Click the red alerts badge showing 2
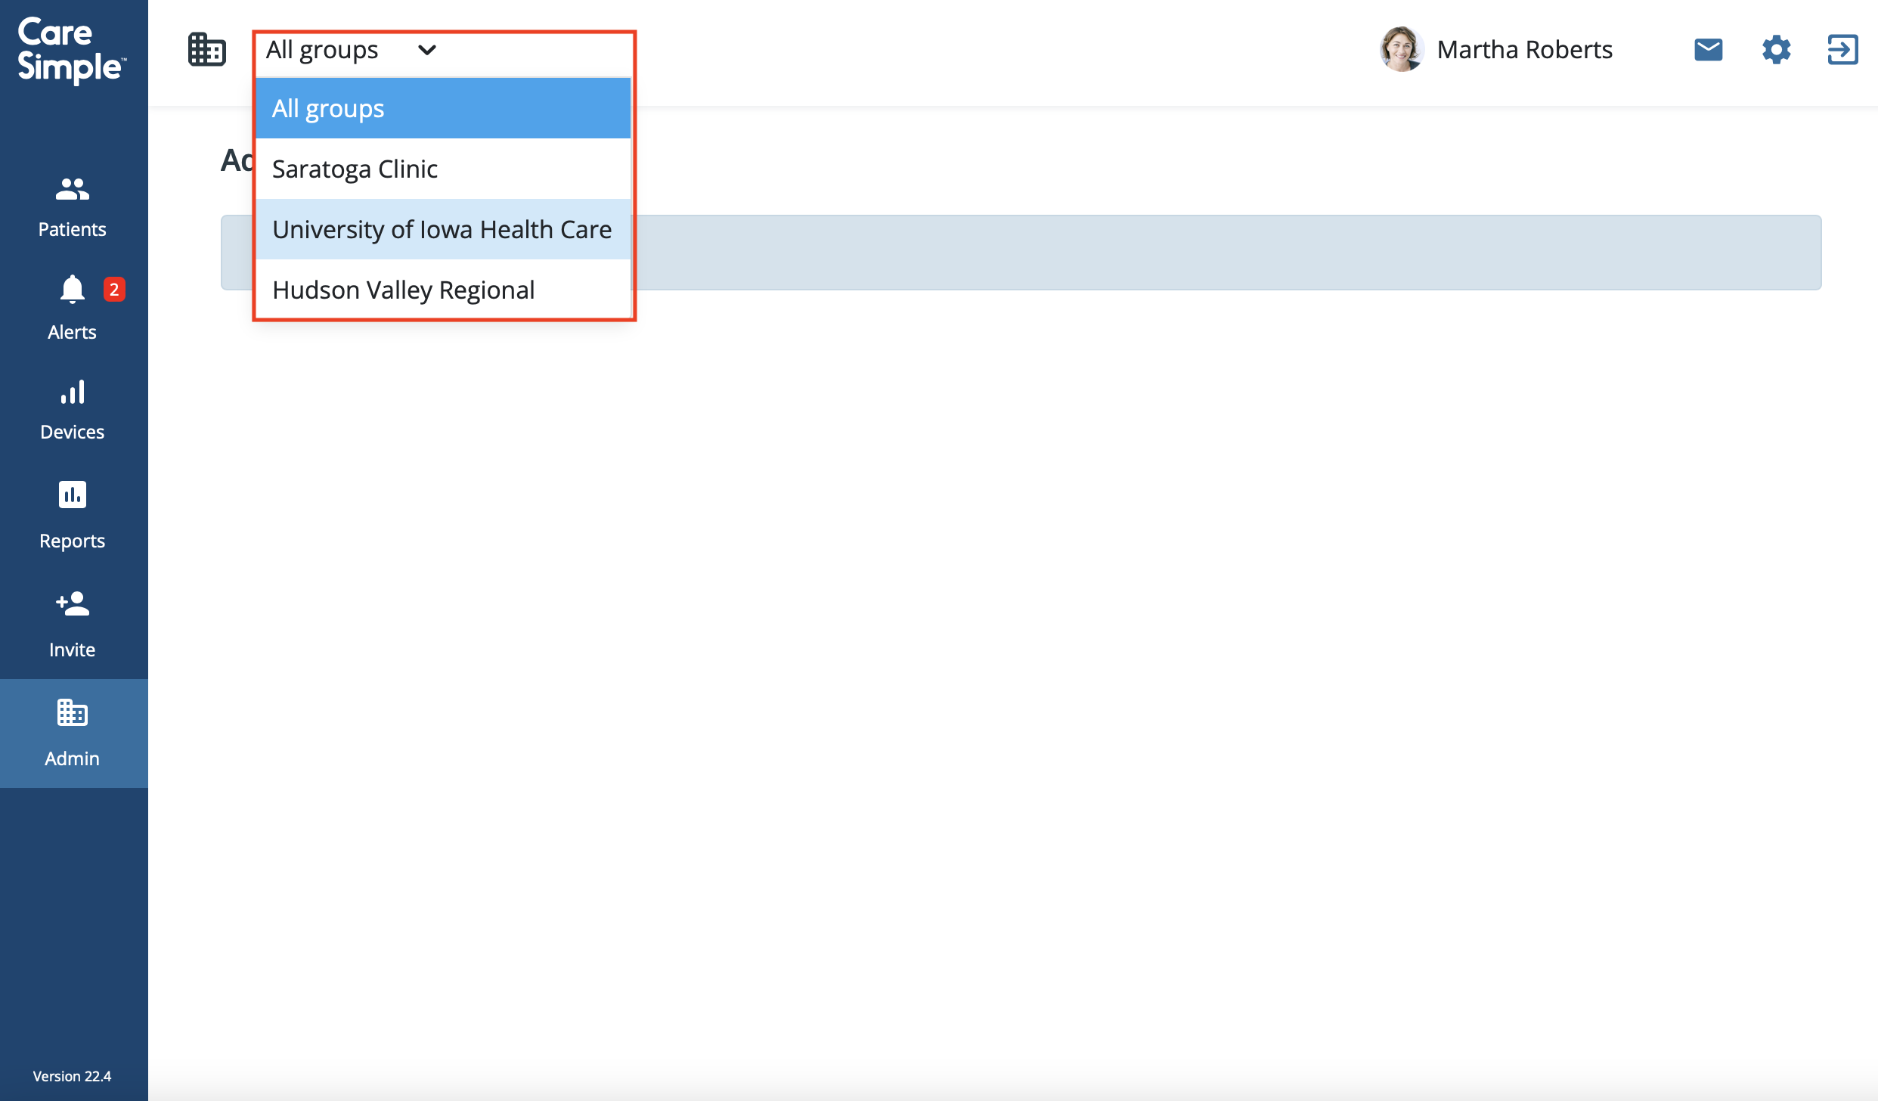 tap(114, 289)
